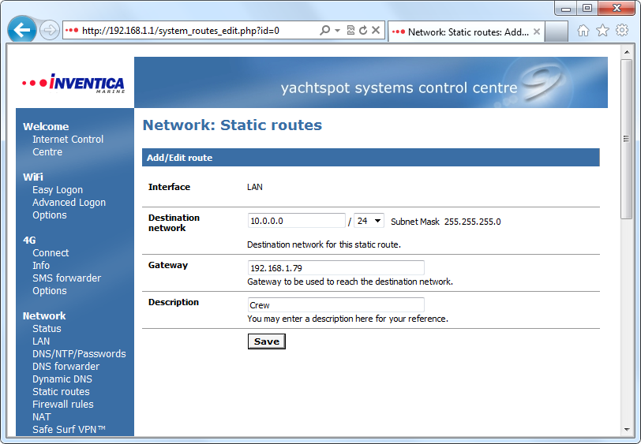This screenshot has height=444, width=641.
Task: Open WiFi Advanced Logon page
Action: tap(69, 203)
